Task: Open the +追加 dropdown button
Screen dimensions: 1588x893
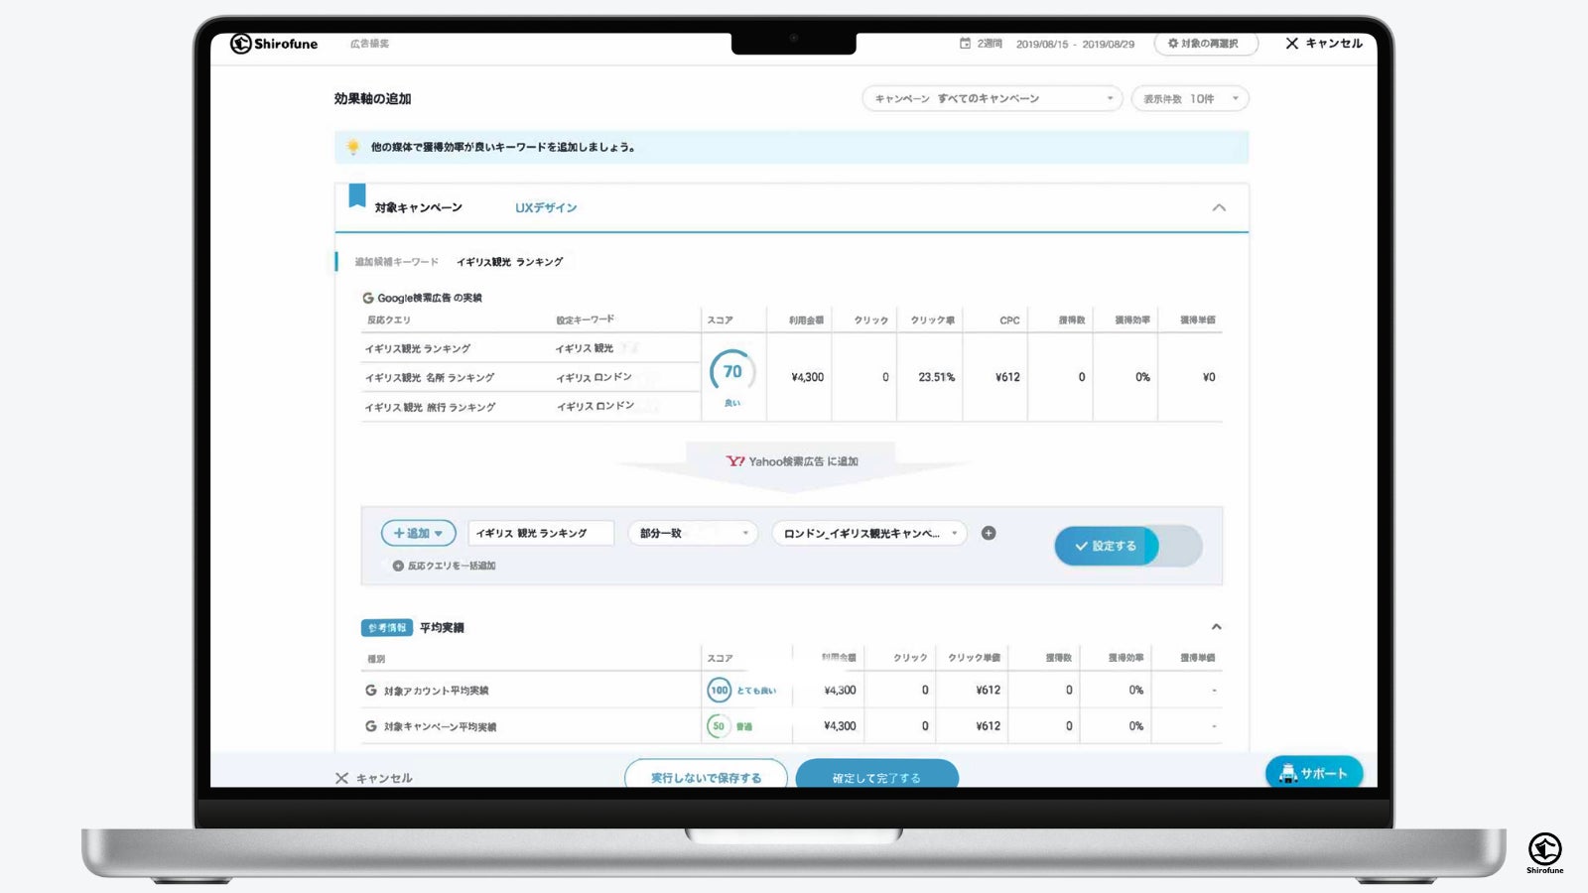Action: 418,533
